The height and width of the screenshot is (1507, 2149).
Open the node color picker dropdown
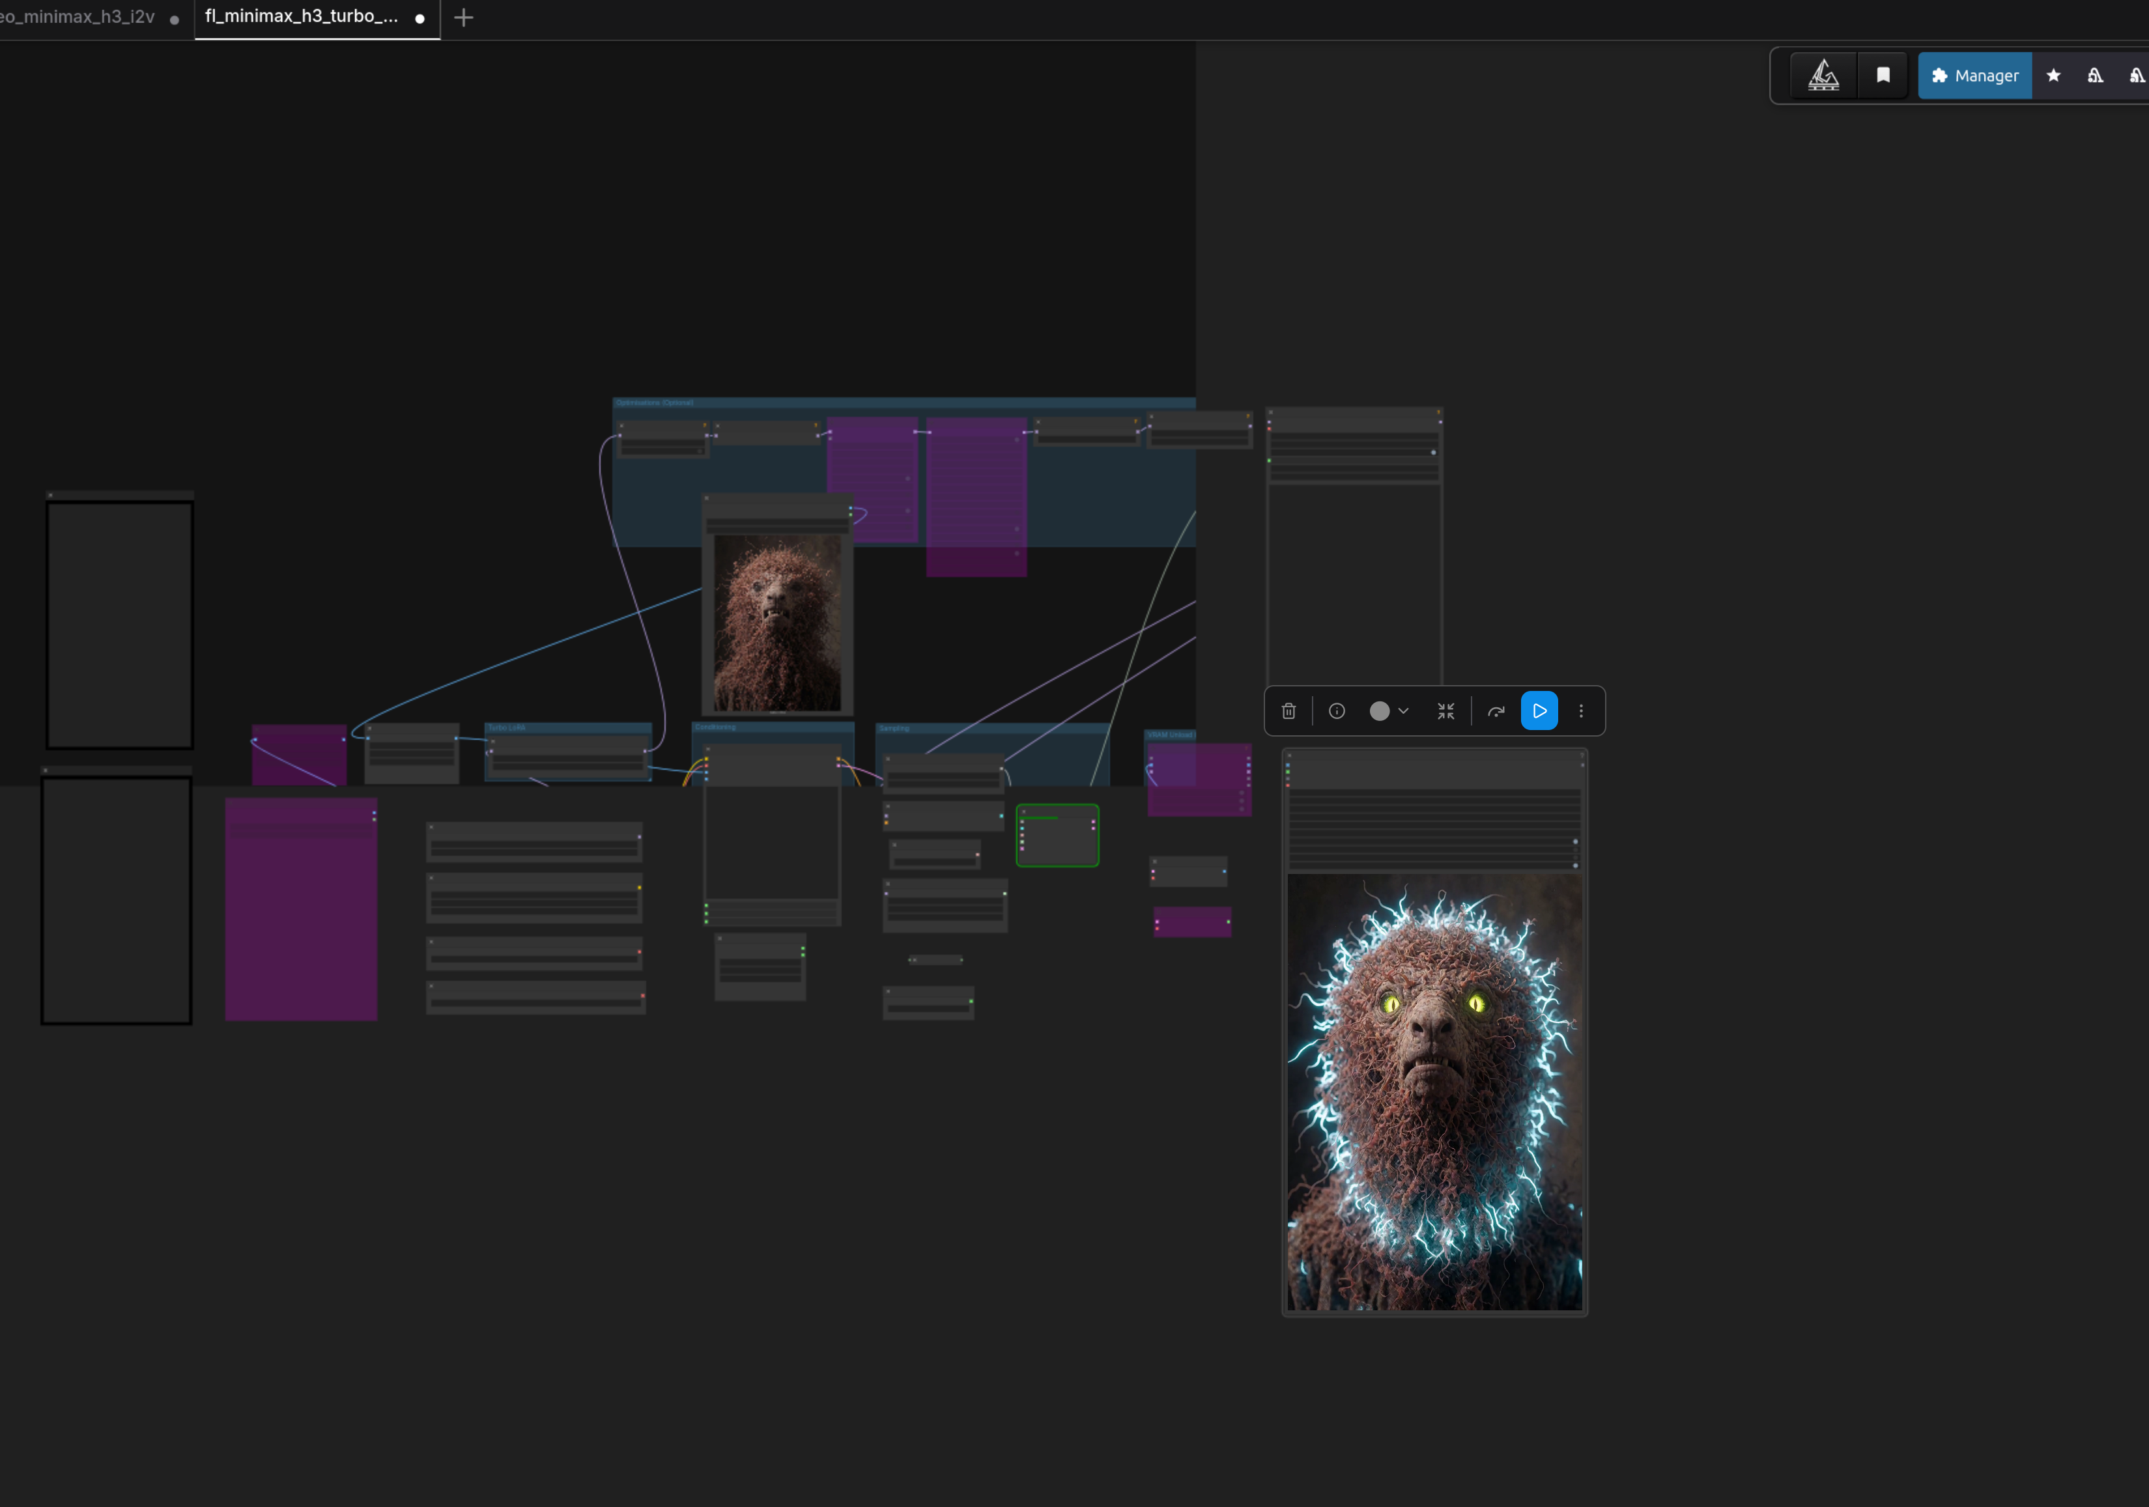[x=1389, y=711]
